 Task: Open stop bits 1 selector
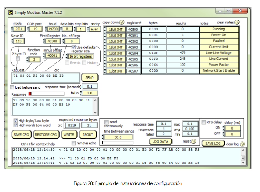tap(81, 29)
